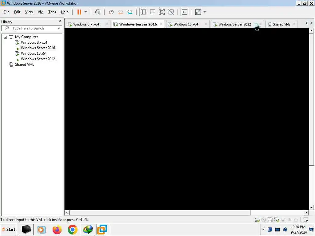Click the stretch guest display icon
315x236 pixels.
tap(198, 12)
